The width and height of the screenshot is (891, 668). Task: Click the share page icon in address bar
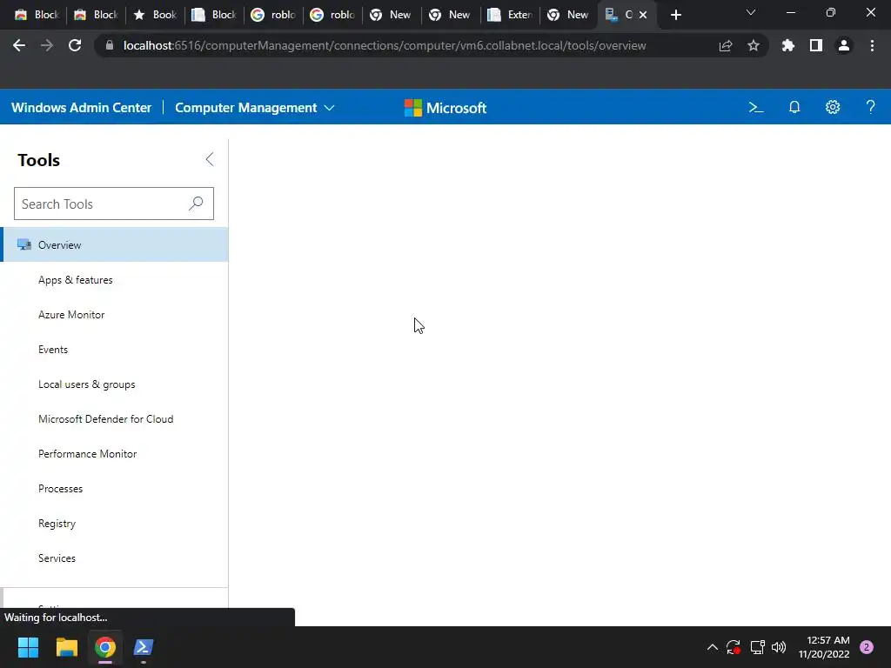pyautogui.click(x=726, y=45)
